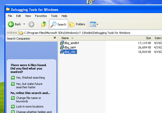162x113 pixels.
Task: Click arrow icon beside 'Look in more locations'
Action: pyautogui.click(x=13, y=106)
